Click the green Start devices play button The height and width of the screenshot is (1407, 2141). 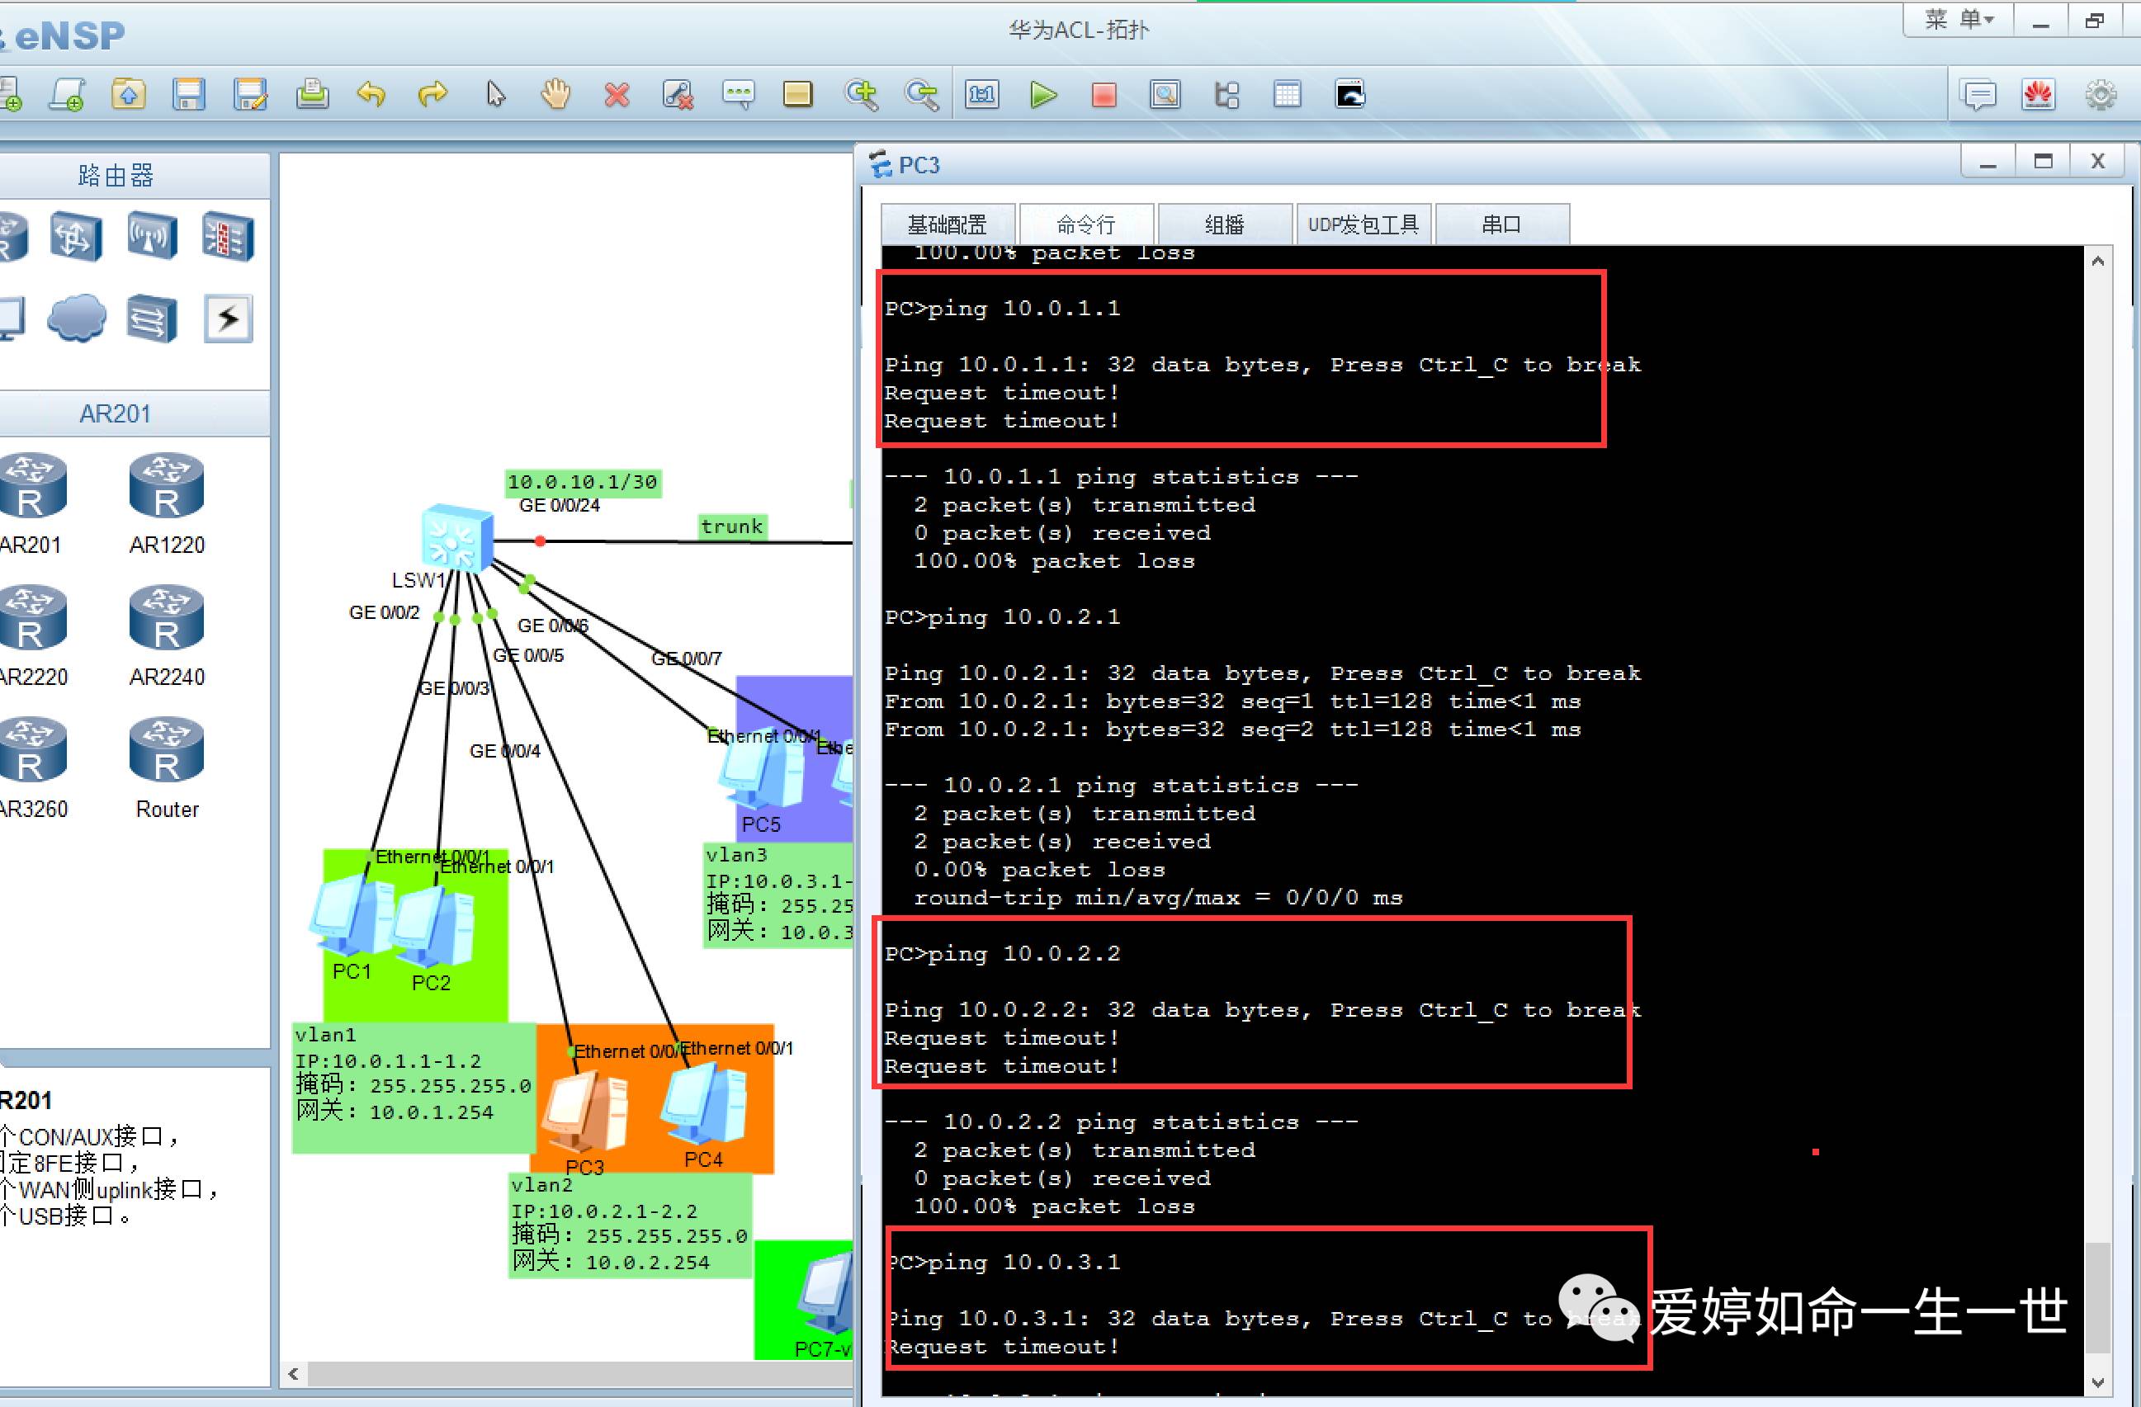tap(1043, 94)
